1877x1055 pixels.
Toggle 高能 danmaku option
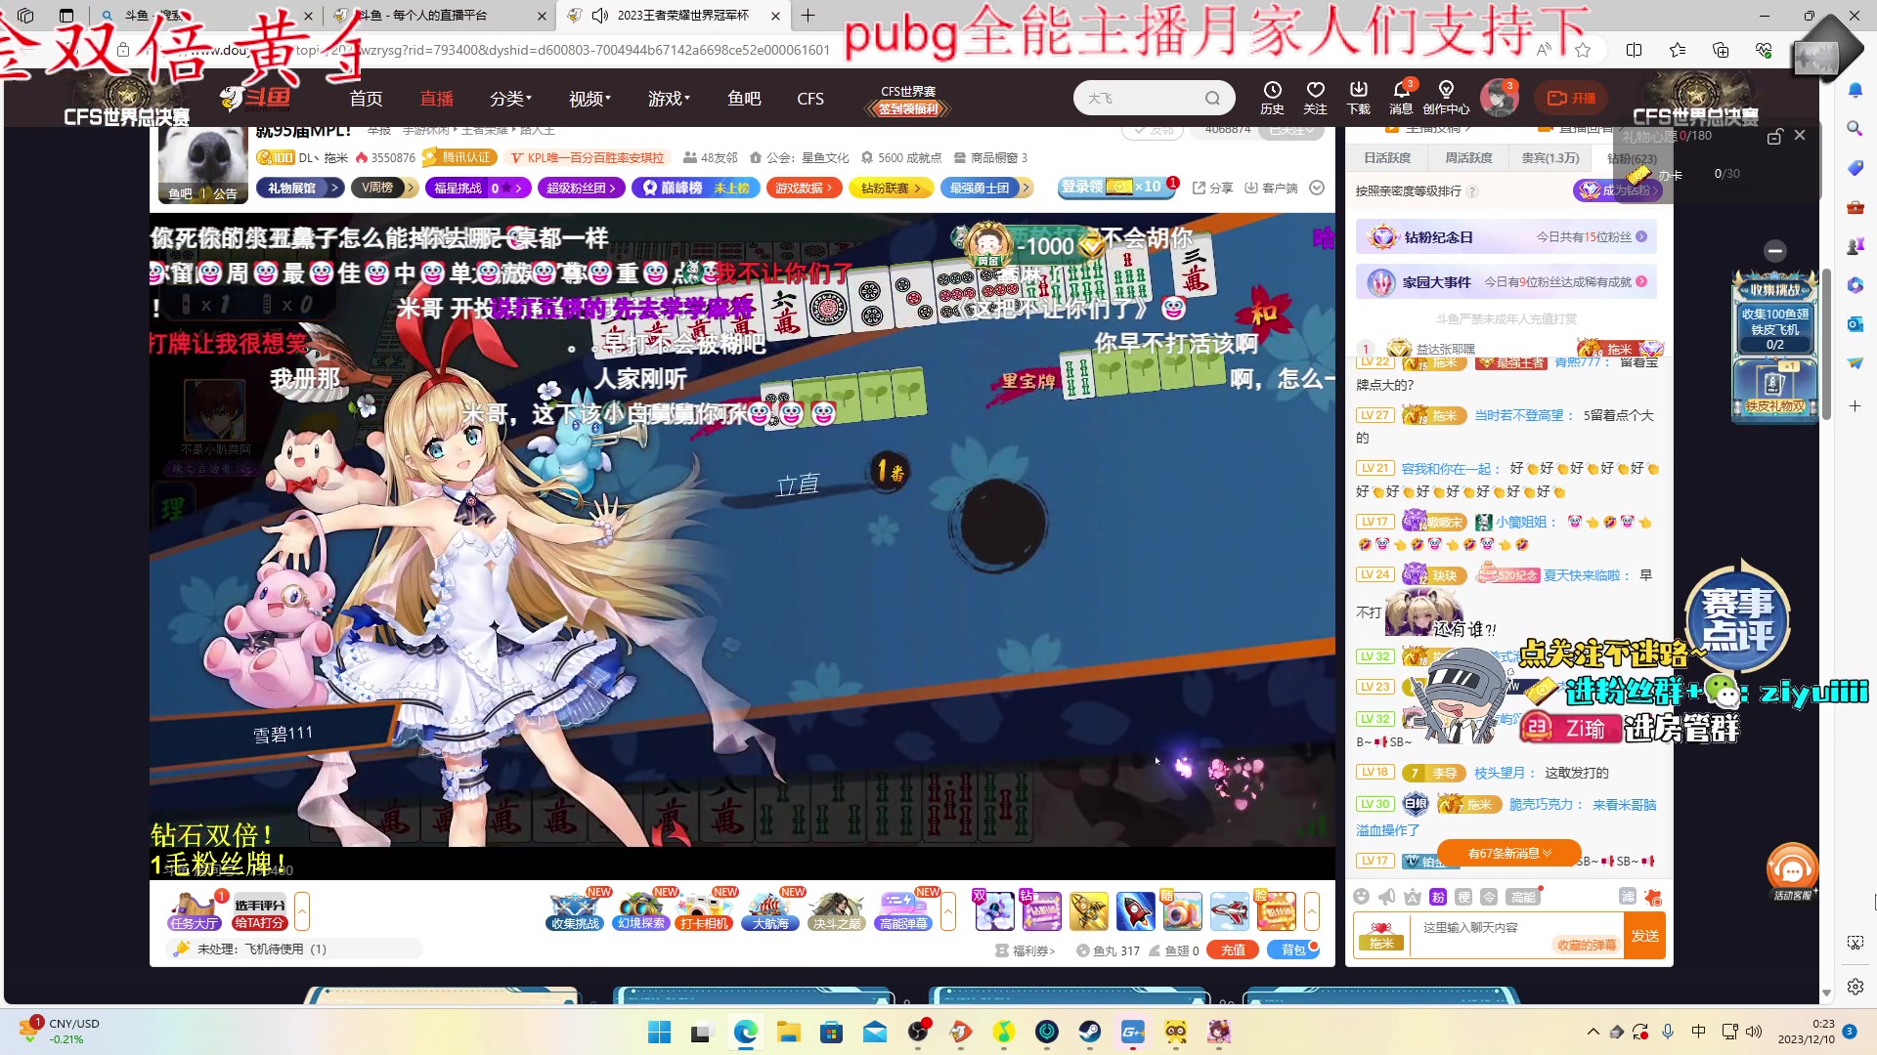1523,897
